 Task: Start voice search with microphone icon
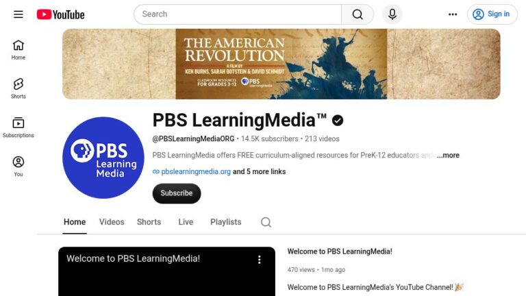(392, 14)
